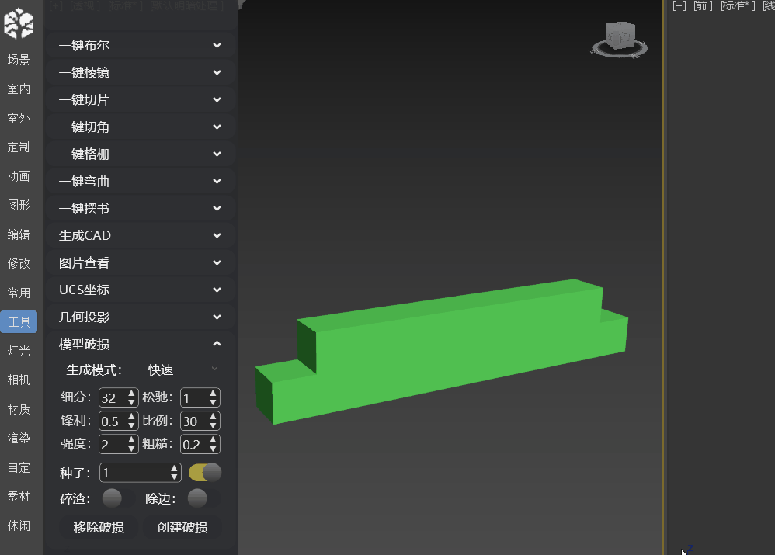775x555 pixels.
Task: Go to the 灯光 sidebar tab
Action: [19, 351]
